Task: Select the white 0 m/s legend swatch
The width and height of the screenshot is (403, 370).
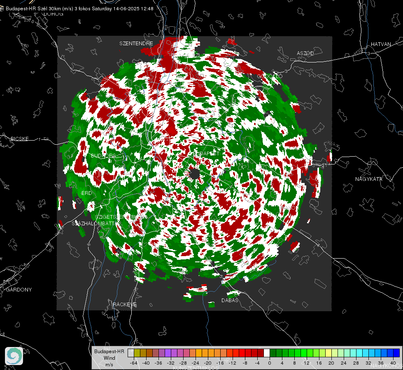Action: click(267, 353)
